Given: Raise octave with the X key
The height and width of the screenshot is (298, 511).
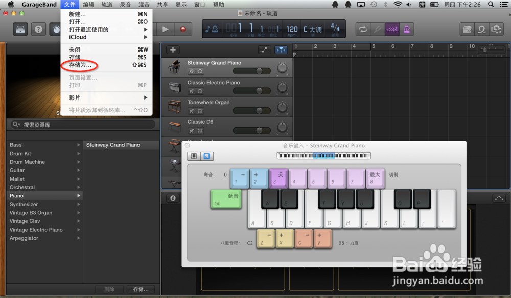Looking at the screenshot, I should 285,239.
